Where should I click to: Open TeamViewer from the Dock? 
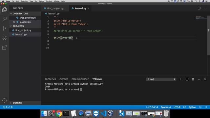point(96,113)
